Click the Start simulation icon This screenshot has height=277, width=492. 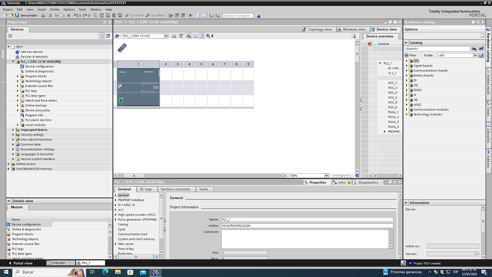(x=114, y=15)
